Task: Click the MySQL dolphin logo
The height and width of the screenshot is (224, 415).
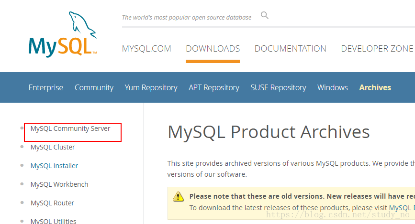Action: pos(63,34)
